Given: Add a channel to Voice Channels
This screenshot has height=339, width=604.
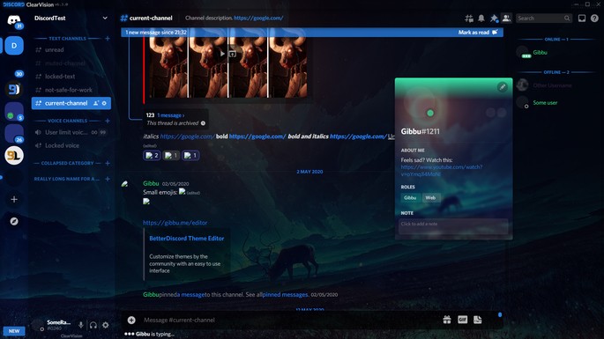Looking at the screenshot, I should (108, 121).
